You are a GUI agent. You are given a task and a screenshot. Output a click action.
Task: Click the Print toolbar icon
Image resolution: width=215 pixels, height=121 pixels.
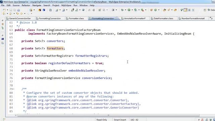click(x=18, y=10)
